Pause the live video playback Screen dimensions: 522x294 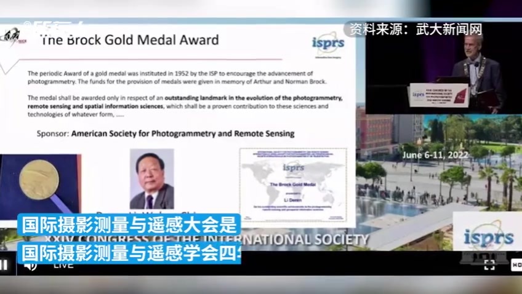pyautogui.click(x=4, y=264)
